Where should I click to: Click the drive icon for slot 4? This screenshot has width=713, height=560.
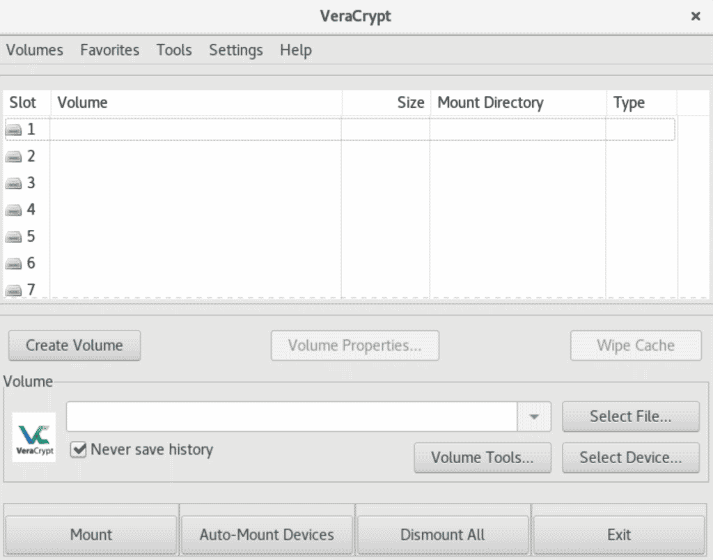tap(13, 210)
